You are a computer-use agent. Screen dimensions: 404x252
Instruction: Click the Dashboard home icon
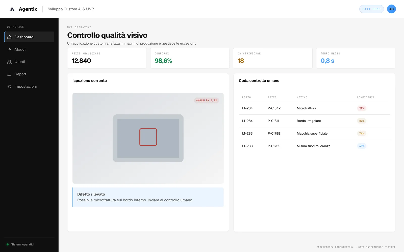[x=9, y=37]
